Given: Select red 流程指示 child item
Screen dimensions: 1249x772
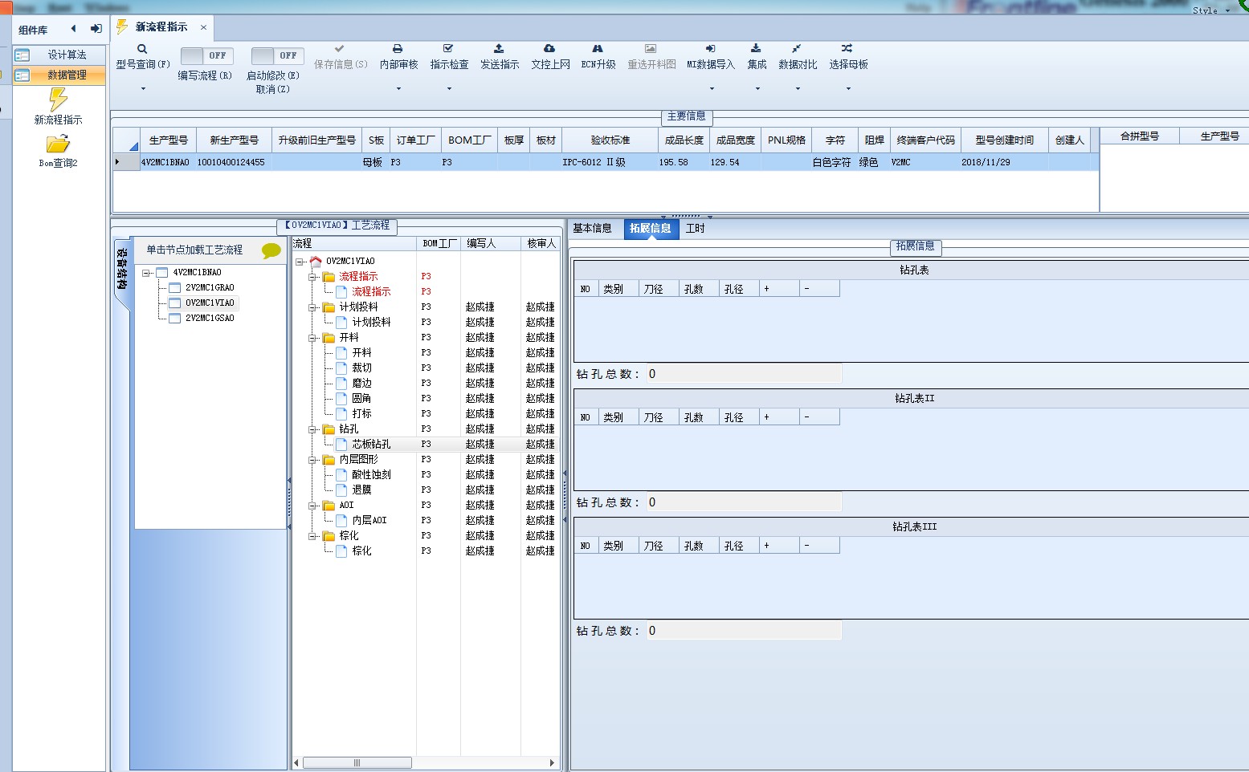Looking at the screenshot, I should 371,291.
